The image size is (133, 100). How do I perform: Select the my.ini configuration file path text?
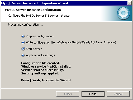(87, 42)
